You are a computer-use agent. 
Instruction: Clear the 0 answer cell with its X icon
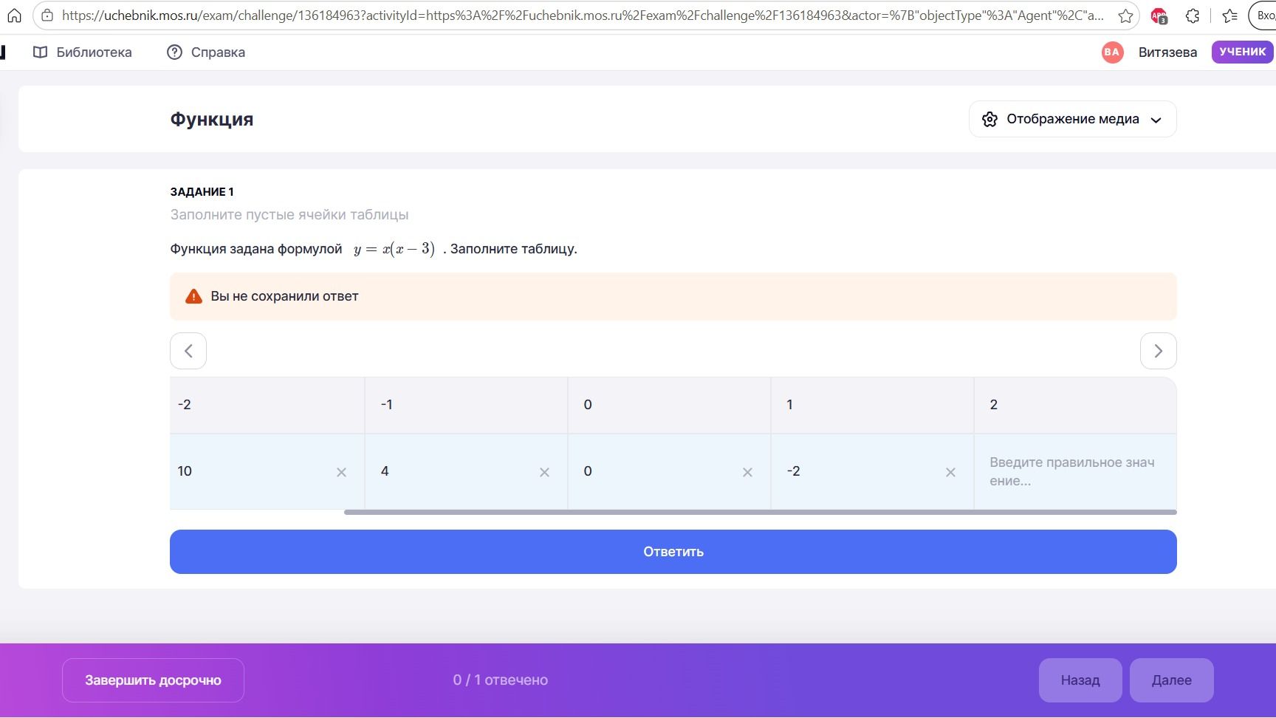click(747, 472)
